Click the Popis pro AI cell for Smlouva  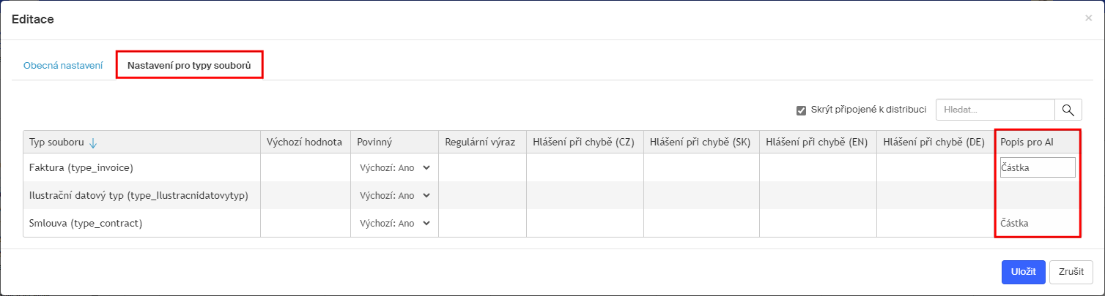point(1038,223)
